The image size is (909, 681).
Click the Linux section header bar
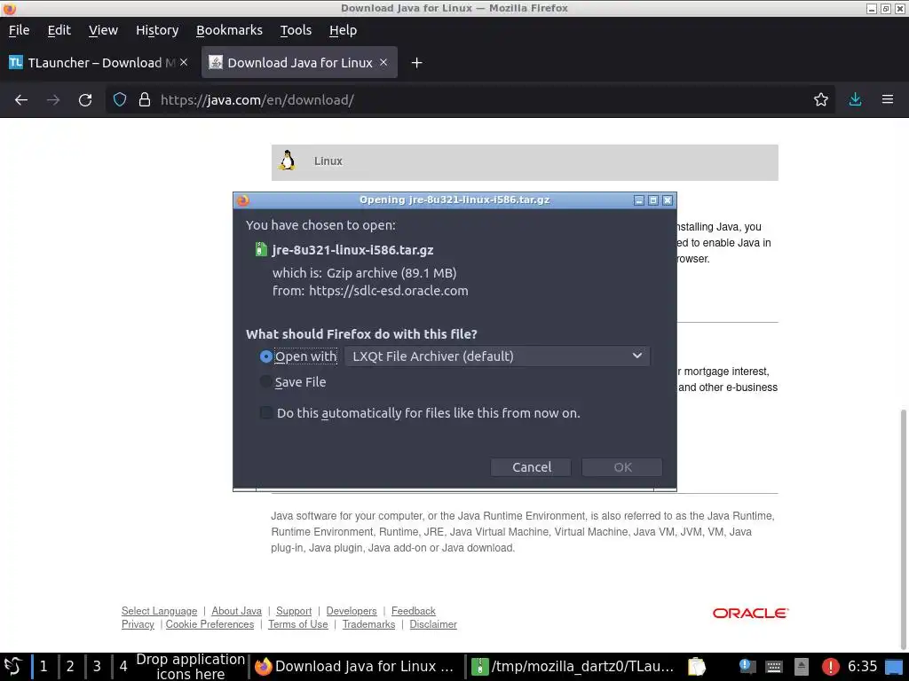coord(525,162)
